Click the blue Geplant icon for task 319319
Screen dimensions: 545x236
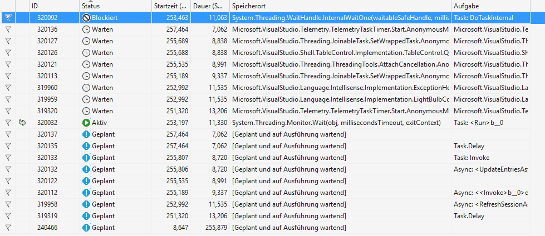coord(86,216)
